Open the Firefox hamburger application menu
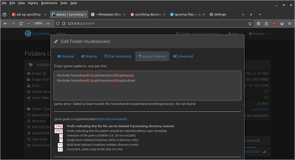The image size is (295, 160). pos(289,24)
